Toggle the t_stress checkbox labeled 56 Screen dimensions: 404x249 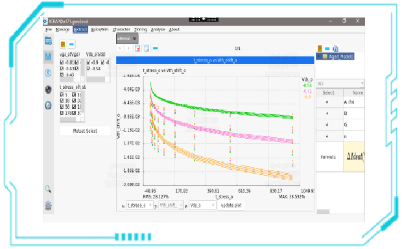point(62,107)
